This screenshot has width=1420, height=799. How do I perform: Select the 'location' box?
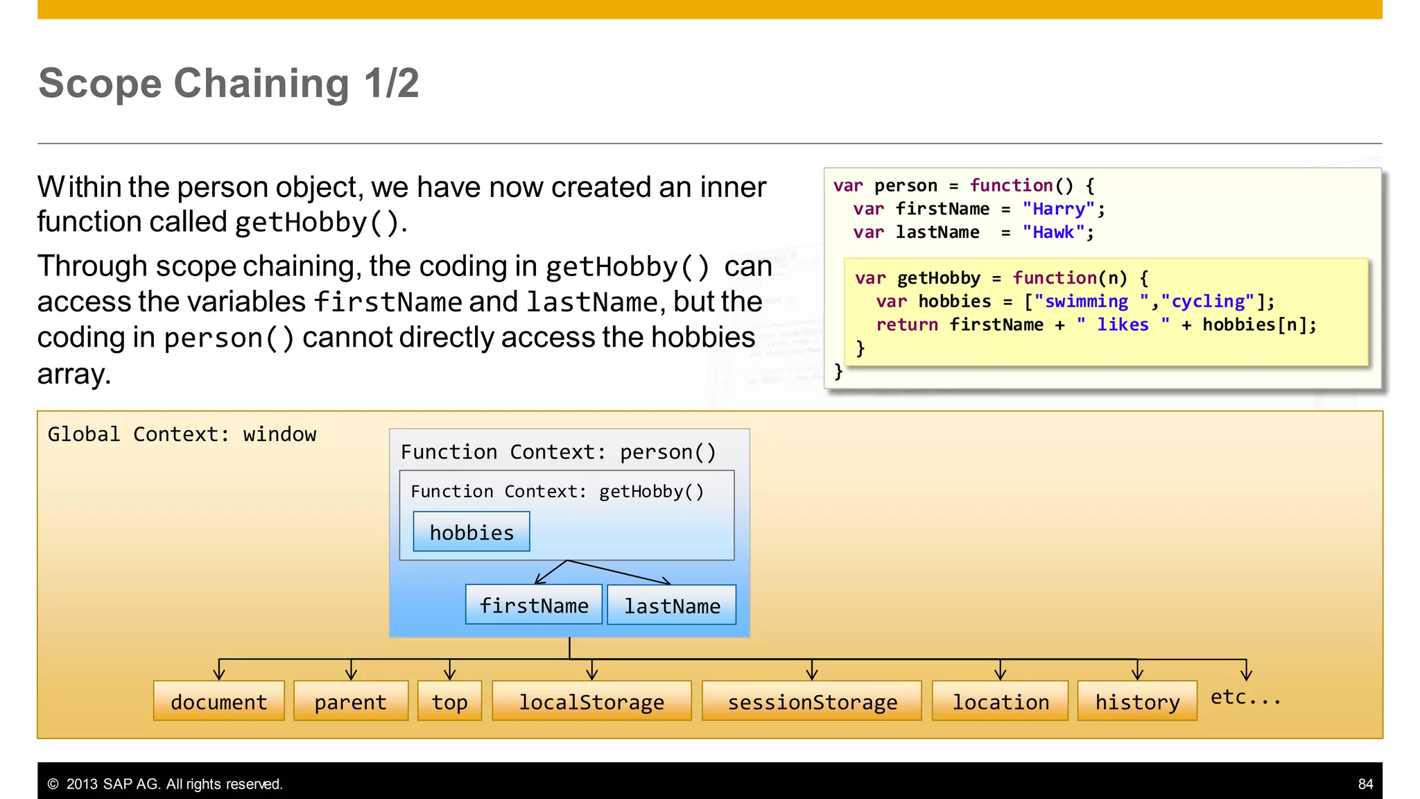[1000, 701]
